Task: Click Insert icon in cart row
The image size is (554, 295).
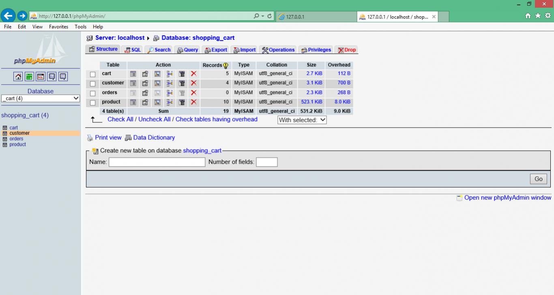Action: (170, 74)
